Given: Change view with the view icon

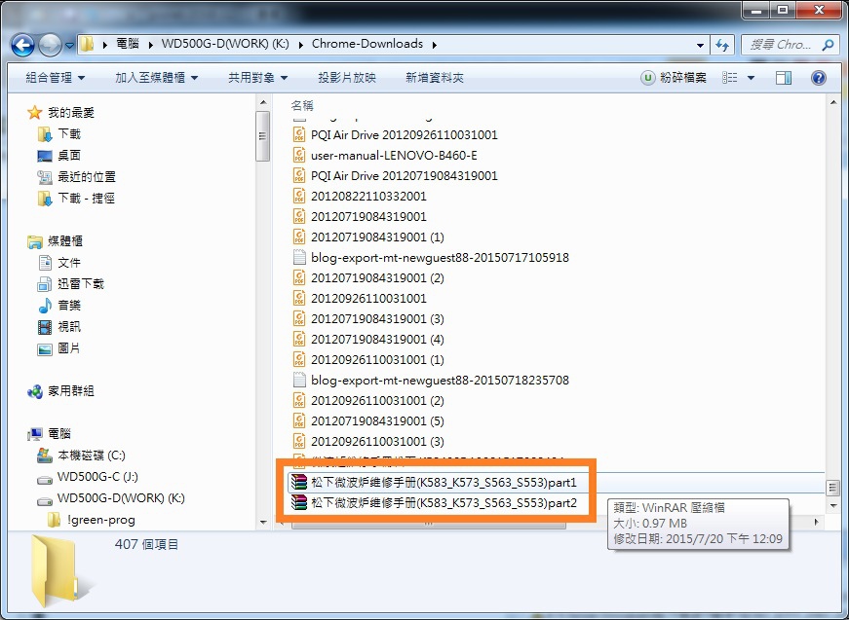Looking at the screenshot, I should [x=729, y=78].
